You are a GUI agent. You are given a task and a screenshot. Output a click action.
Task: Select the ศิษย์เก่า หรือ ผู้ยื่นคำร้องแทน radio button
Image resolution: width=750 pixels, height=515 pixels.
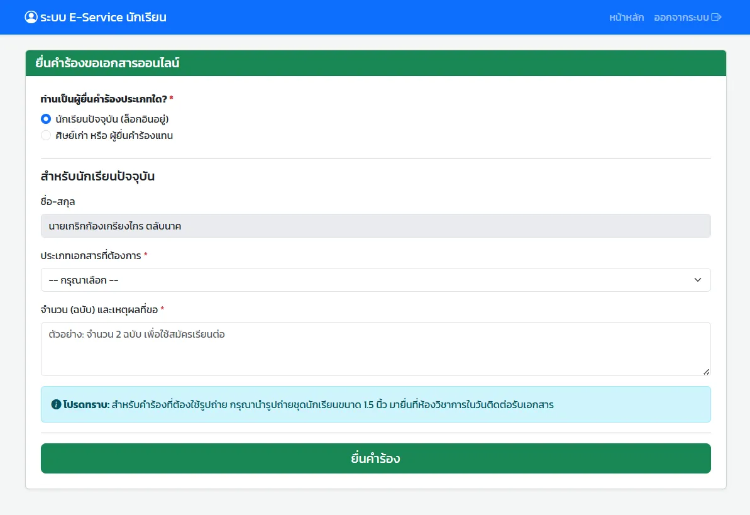pos(46,135)
